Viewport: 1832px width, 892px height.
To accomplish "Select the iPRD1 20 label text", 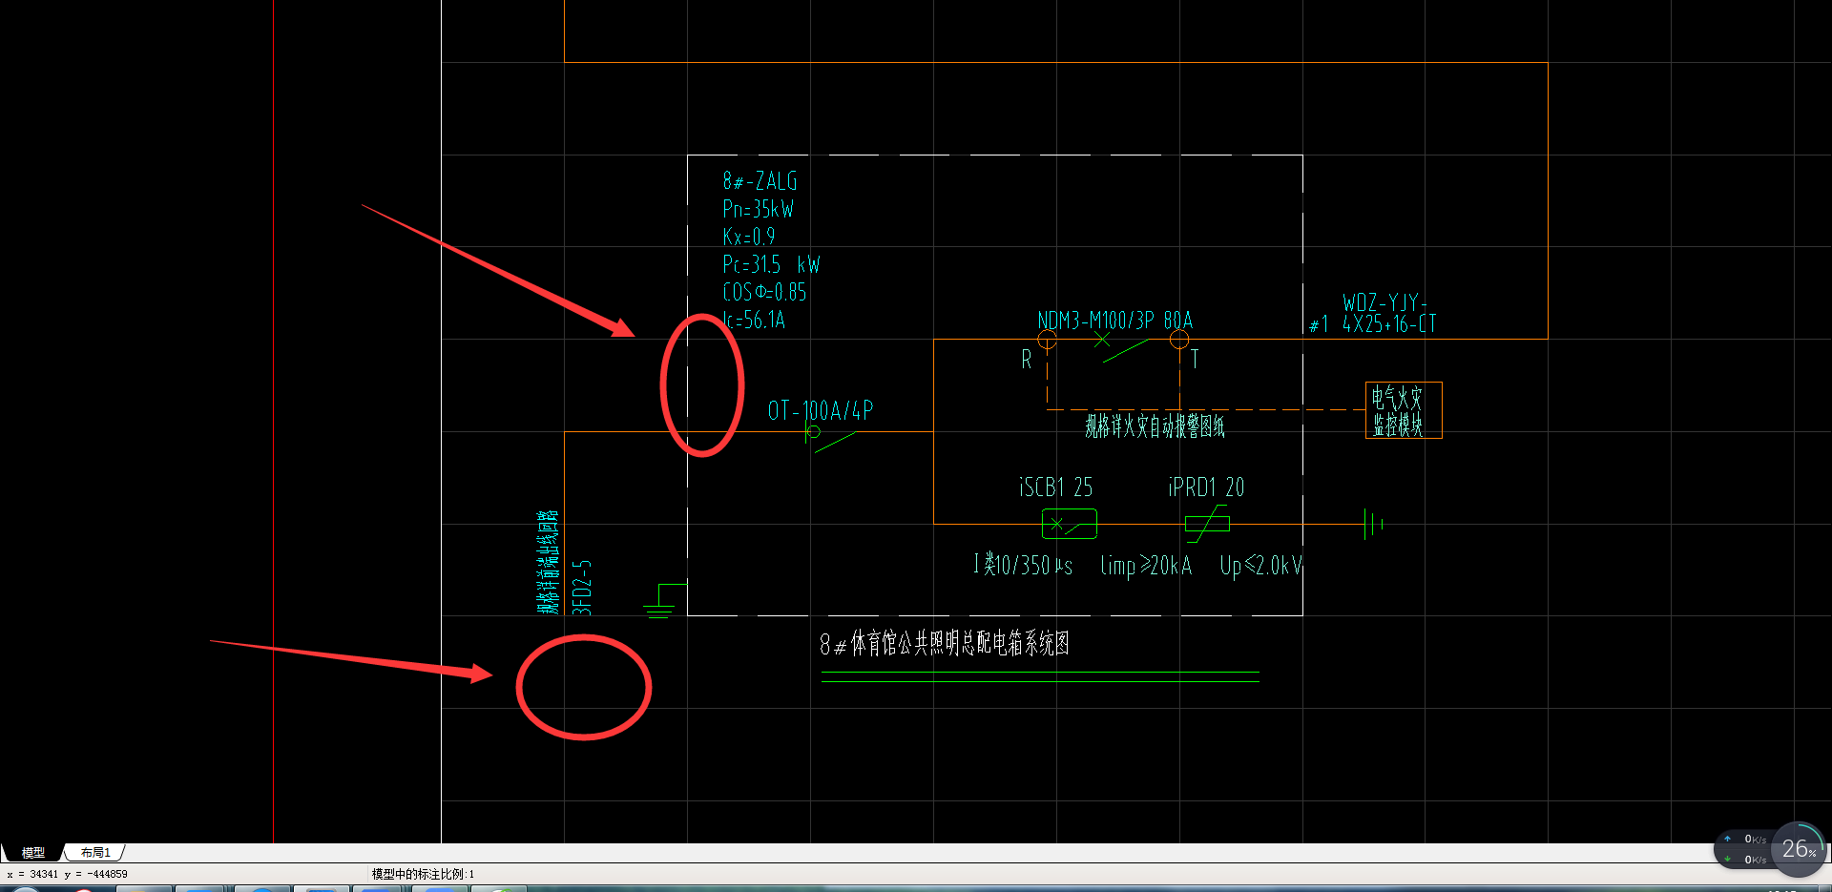I will 1206,487.
